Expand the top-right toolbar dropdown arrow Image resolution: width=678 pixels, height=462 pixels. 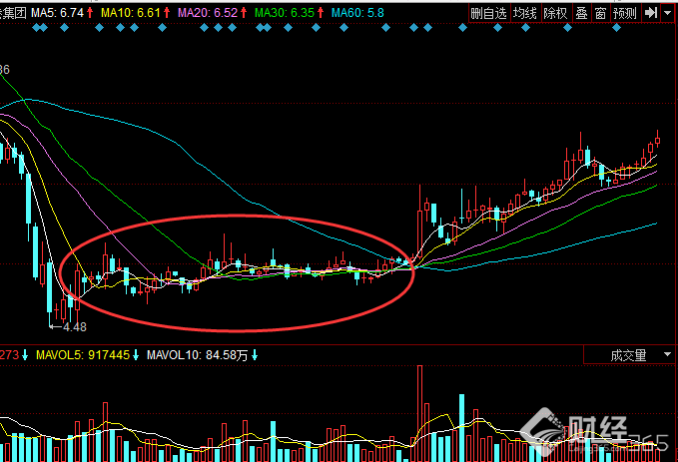(x=668, y=13)
